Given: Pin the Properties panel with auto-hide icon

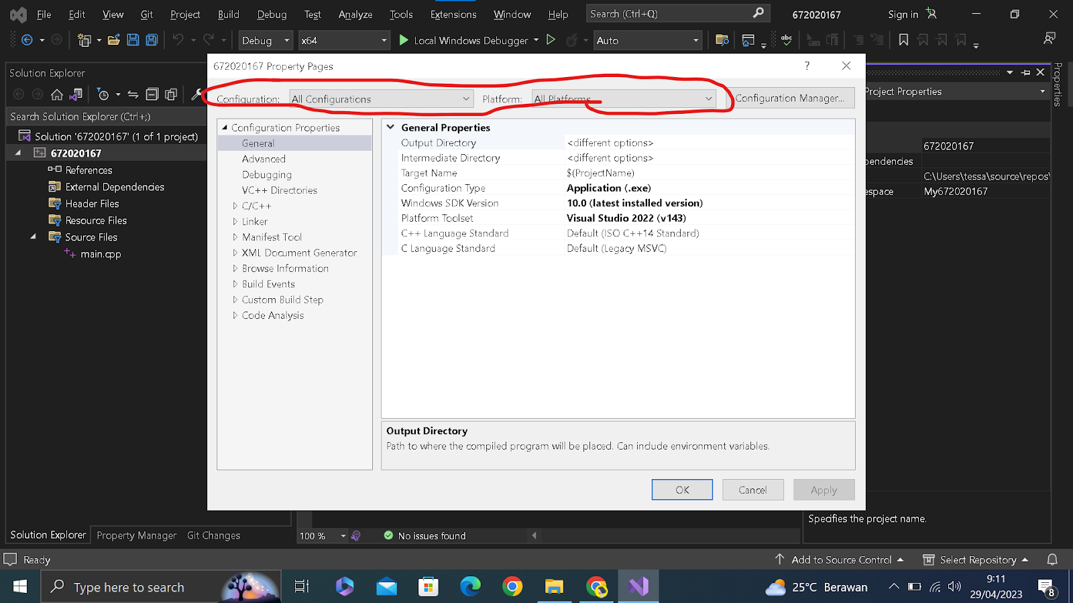Looking at the screenshot, I should 1025,72.
